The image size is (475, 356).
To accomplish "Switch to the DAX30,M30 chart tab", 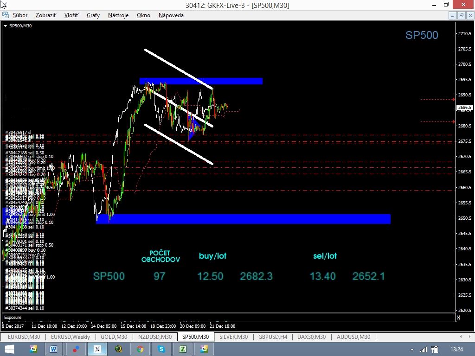I will click(x=311, y=337).
